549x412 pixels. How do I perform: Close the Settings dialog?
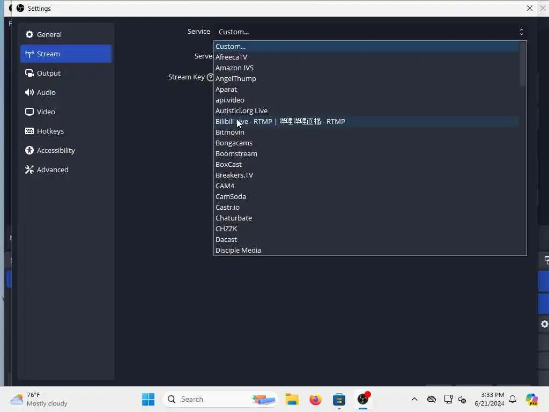[x=529, y=8]
